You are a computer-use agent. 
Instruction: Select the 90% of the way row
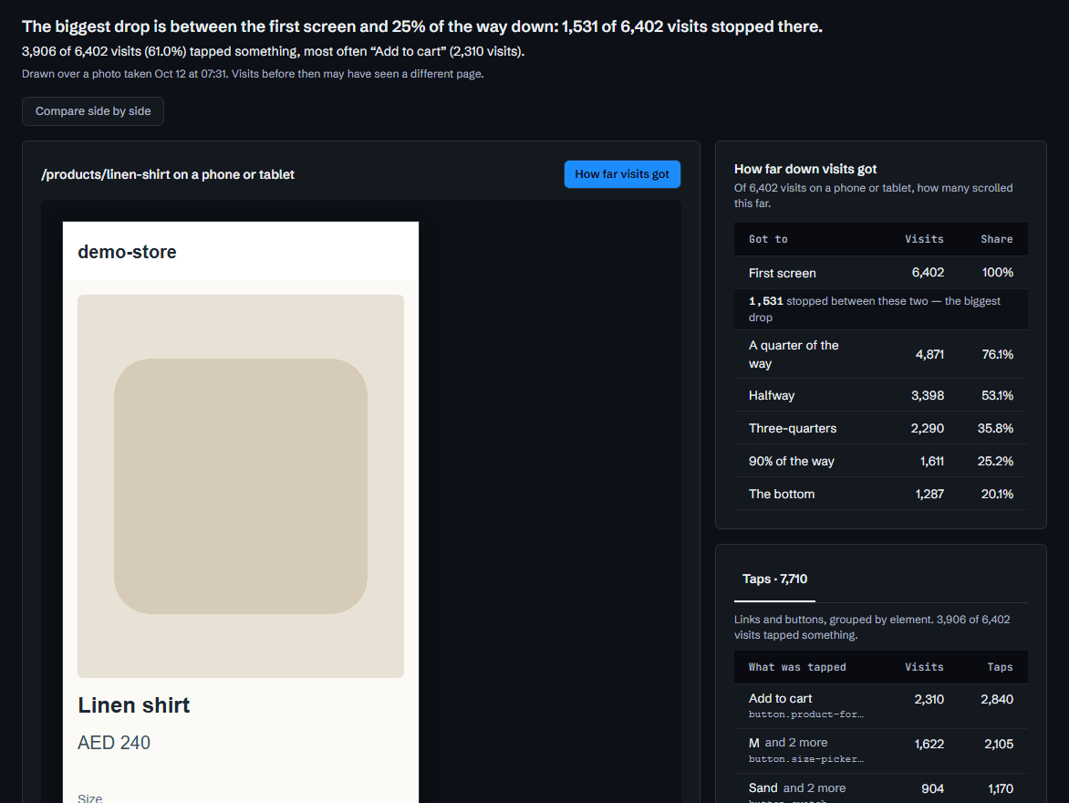click(x=881, y=461)
